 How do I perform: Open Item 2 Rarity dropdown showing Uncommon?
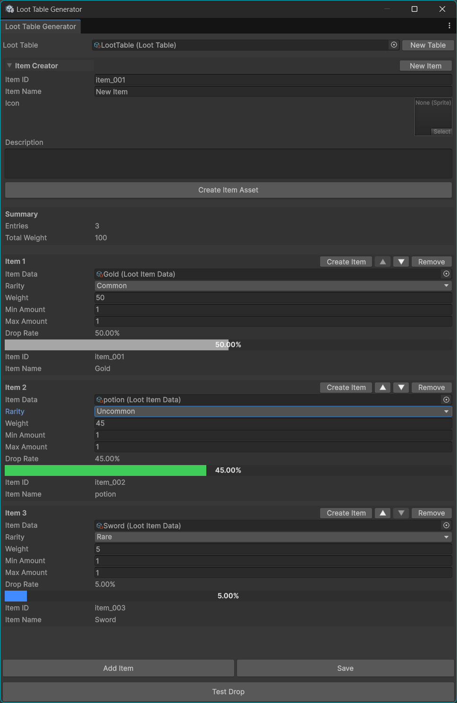pos(273,412)
